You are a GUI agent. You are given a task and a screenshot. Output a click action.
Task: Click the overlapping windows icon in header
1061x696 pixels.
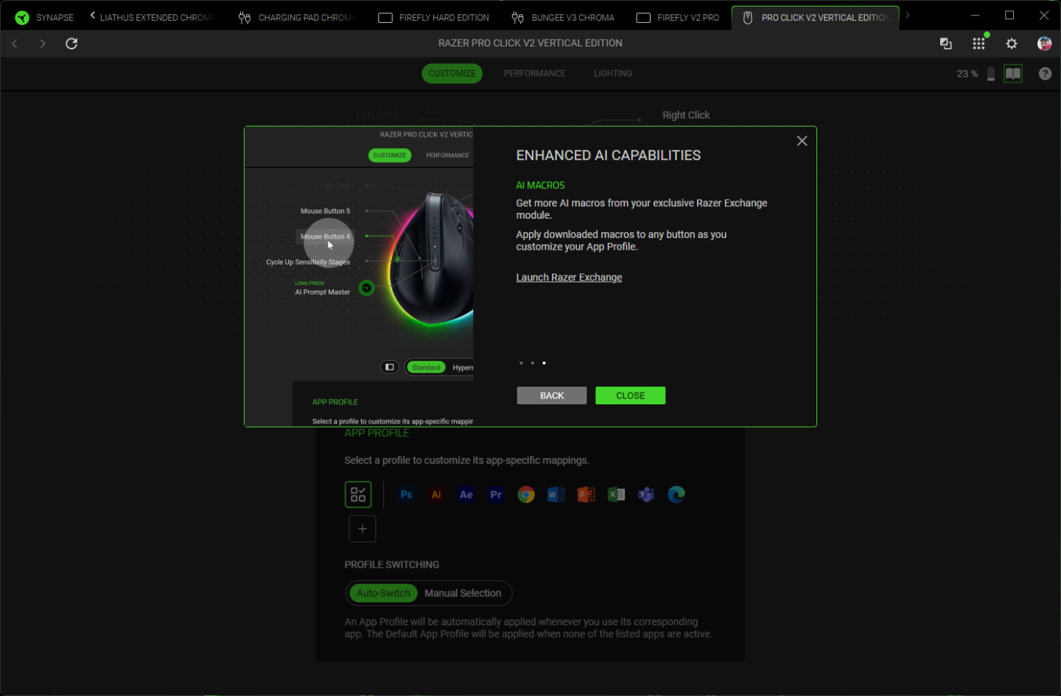coord(946,43)
